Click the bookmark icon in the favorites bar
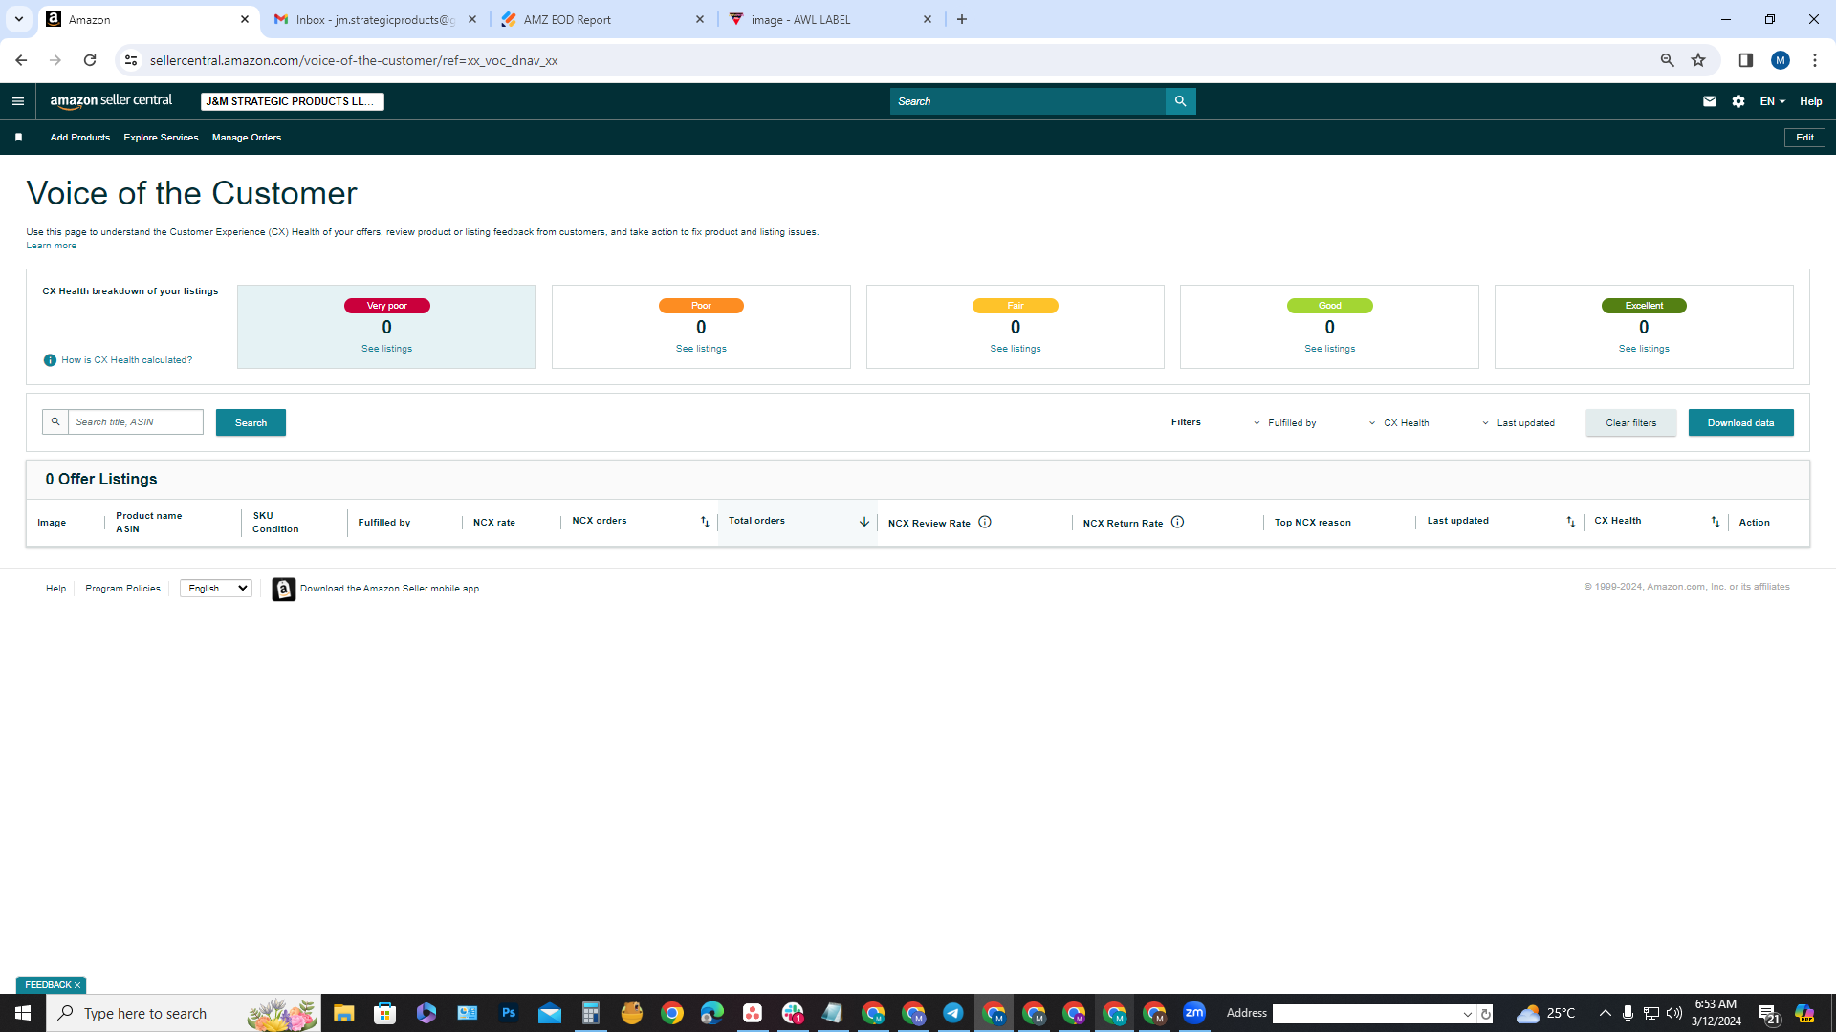The height and width of the screenshot is (1032, 1836). coord(18,138)
